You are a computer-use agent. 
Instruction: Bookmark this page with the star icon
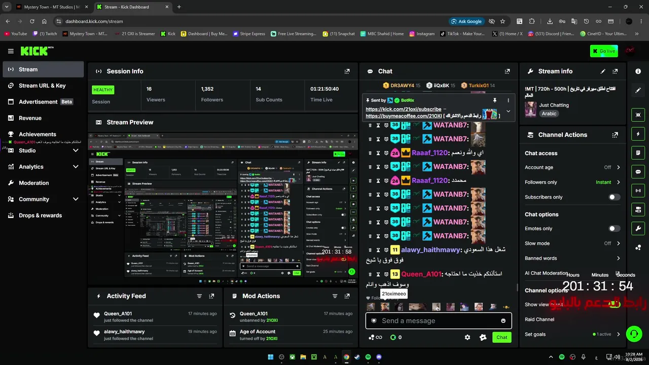coord(502,21)
